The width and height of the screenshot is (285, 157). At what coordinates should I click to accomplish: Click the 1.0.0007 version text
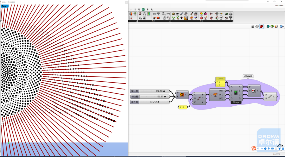coord(277,154)
